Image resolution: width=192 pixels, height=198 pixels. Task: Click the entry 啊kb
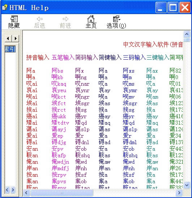coord(57,77)
